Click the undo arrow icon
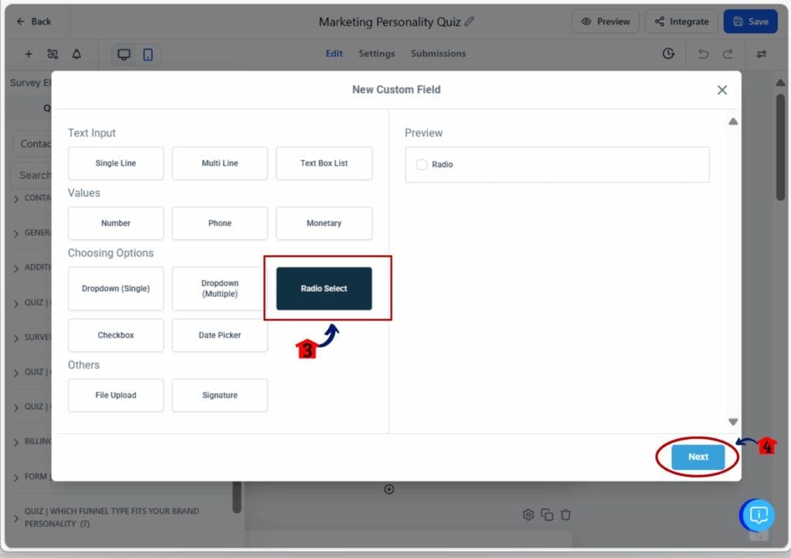Viewport: 791px width, 558px height. pyautogui.click(x=702, y=54)
